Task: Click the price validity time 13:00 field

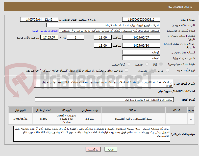Action: pos(103,45)
